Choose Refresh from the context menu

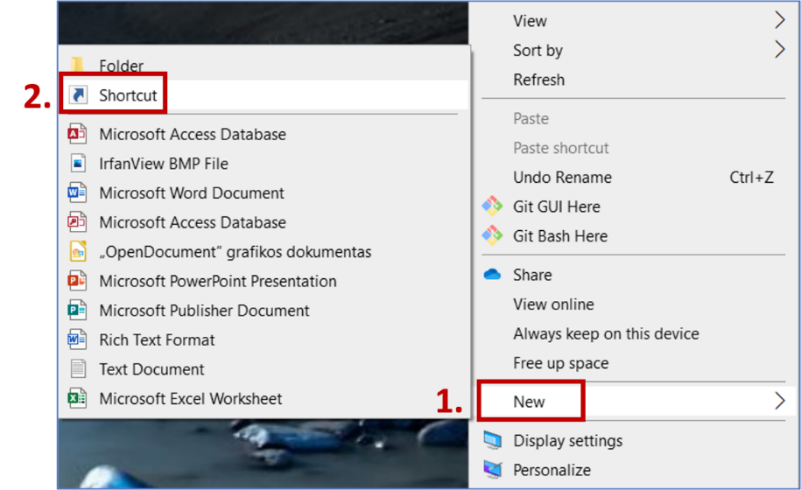pyautogui.click(x=538, y=80)
